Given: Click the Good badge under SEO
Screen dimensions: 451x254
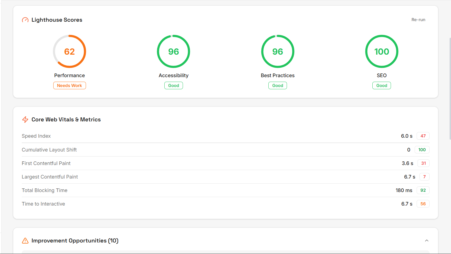Looking at the screenshot, I should 382,86.
